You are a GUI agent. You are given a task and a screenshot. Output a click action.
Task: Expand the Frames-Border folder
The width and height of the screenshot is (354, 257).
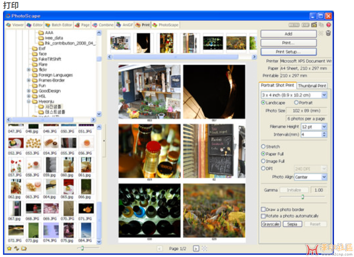click(x=29, y=81)
